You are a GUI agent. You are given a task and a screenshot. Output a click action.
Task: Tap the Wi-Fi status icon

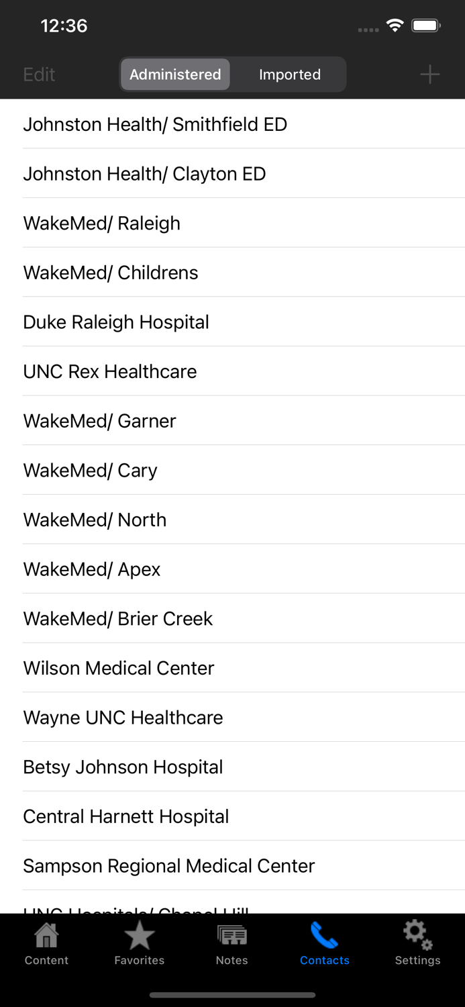395,25
